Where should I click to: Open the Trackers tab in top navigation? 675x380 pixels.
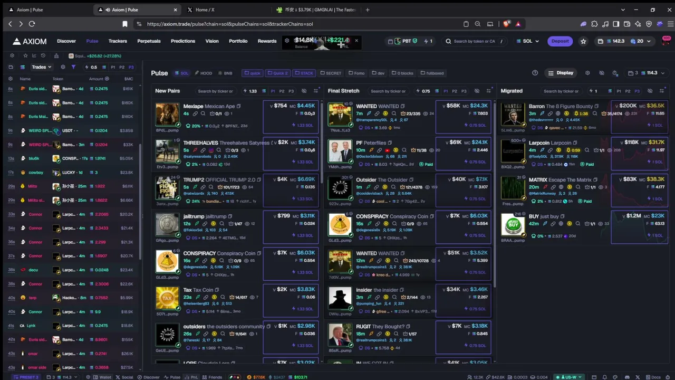(x=118, y=41)
